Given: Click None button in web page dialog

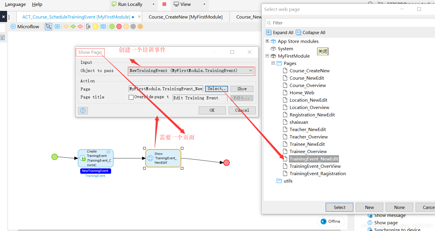Looking at the screenshot, I should tap(399, 207).
